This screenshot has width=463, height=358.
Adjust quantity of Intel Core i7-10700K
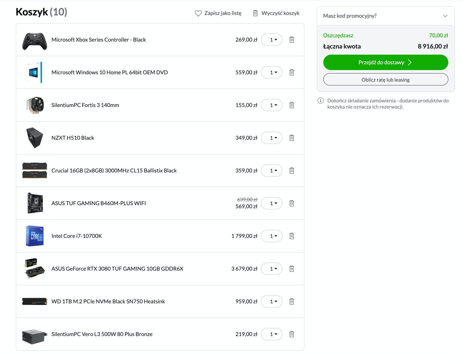pos(272,236)
